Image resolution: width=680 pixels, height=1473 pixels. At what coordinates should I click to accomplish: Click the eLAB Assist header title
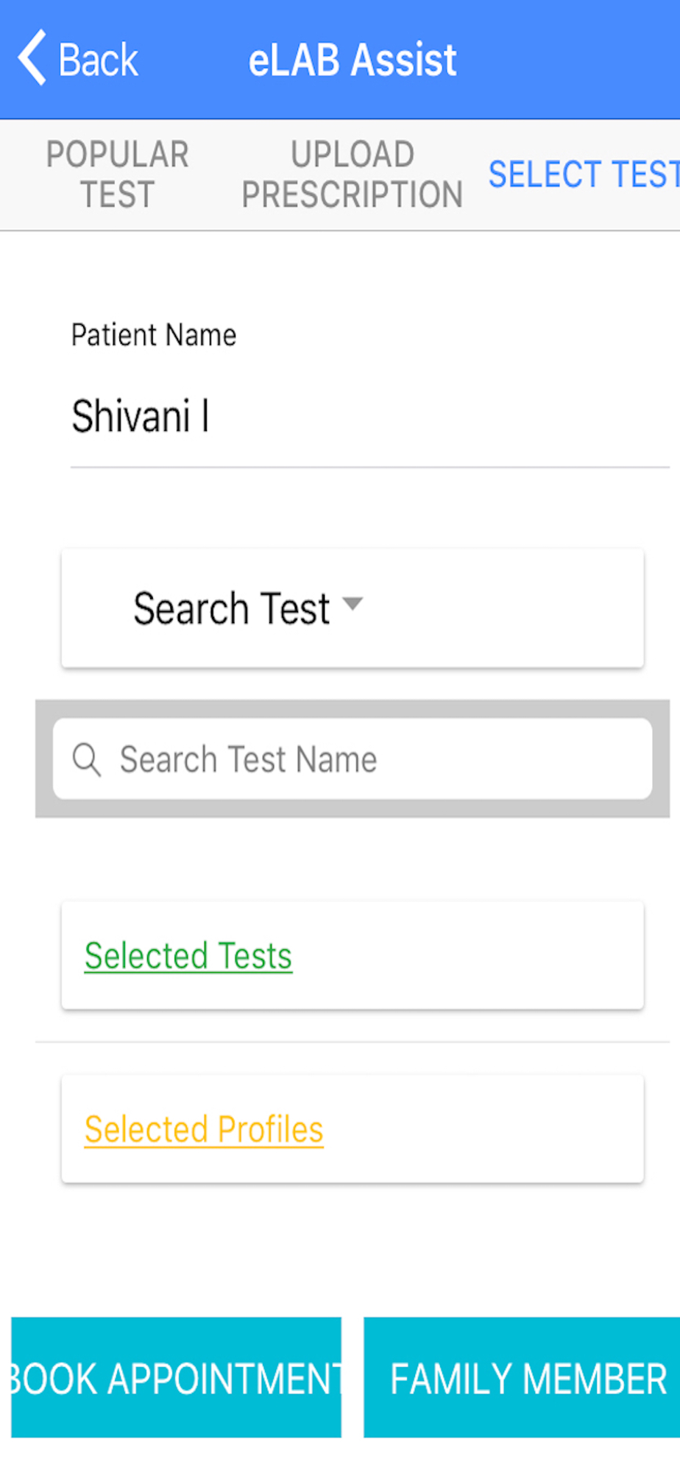click(353, 60)
